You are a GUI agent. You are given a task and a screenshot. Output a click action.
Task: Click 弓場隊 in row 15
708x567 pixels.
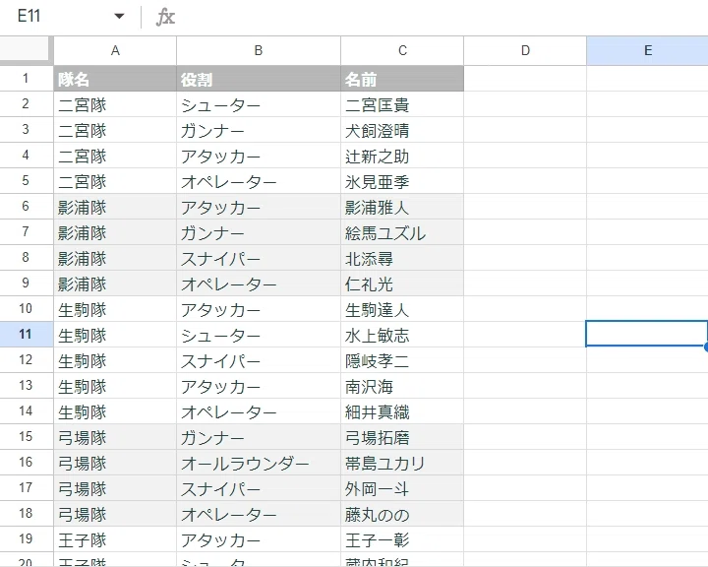tap(115, 437)
